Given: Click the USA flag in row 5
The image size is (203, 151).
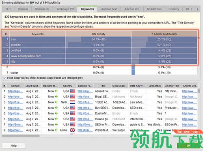Looking at the screenshot, I should [x=73, y=113].
